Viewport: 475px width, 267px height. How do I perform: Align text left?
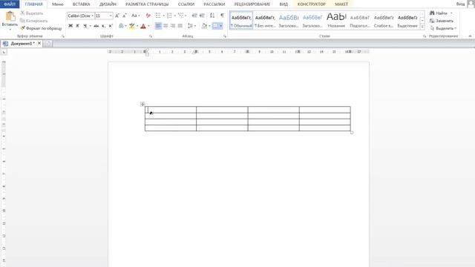(x=158, y=26)
